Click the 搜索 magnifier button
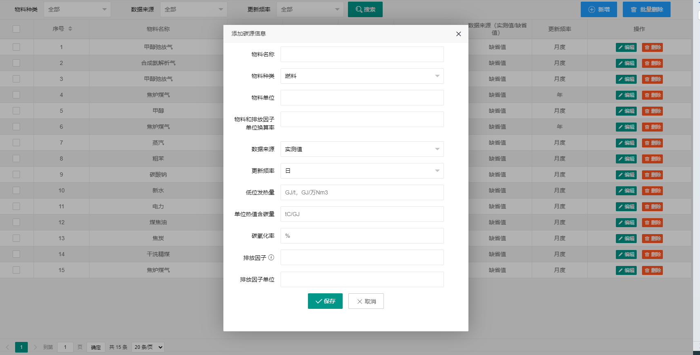The width and height of the screenshot is (700, 355). point(365,9)
